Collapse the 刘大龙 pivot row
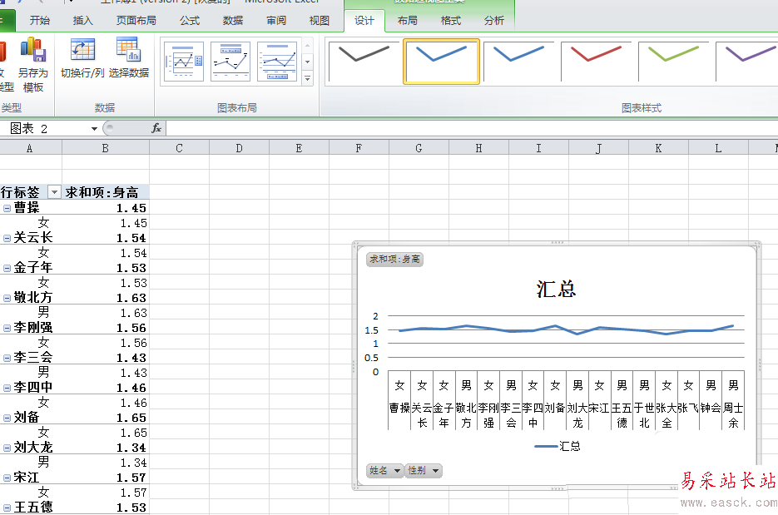 [7, 448]
